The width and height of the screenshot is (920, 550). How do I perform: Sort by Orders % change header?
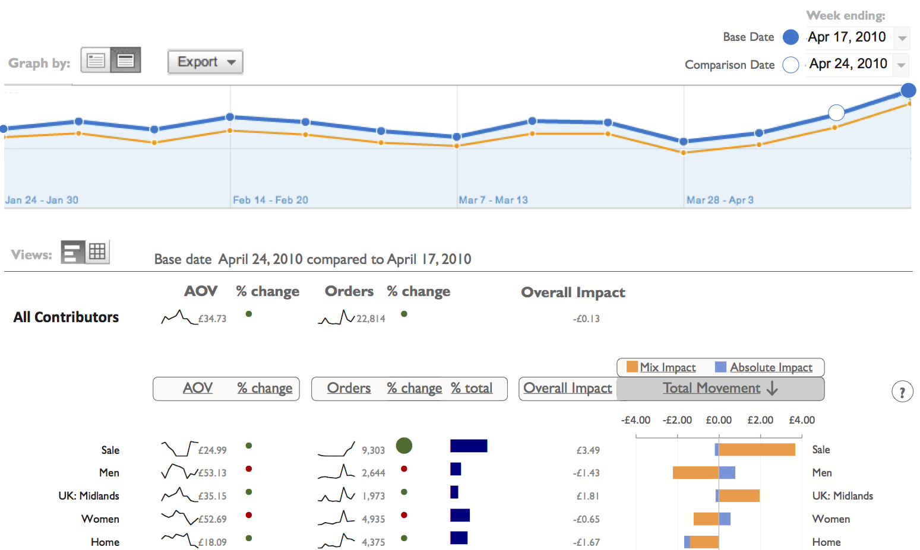tap(415, 388)
